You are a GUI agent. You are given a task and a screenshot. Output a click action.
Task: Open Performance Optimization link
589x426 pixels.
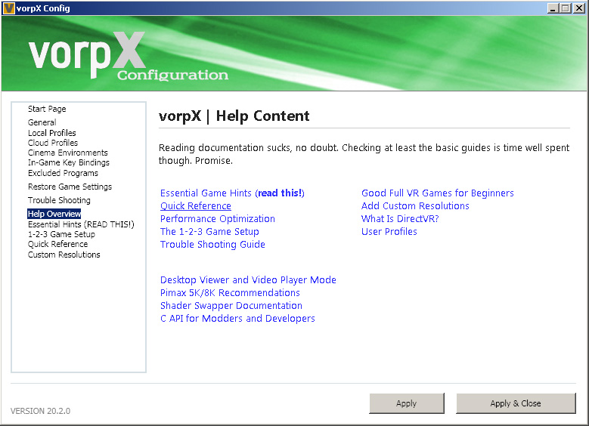tap(218, 219)
